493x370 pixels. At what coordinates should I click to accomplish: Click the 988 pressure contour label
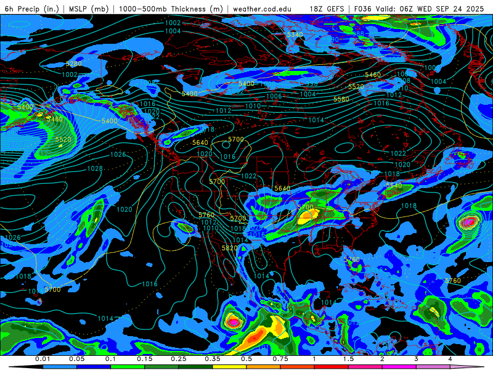coord(358,34)
